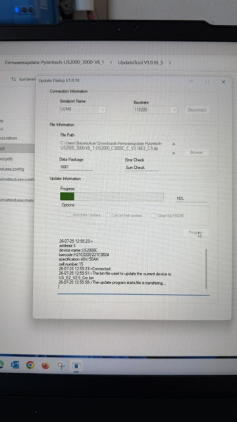Close the Update Dialog window
The image size is (237, 422).
223,82
